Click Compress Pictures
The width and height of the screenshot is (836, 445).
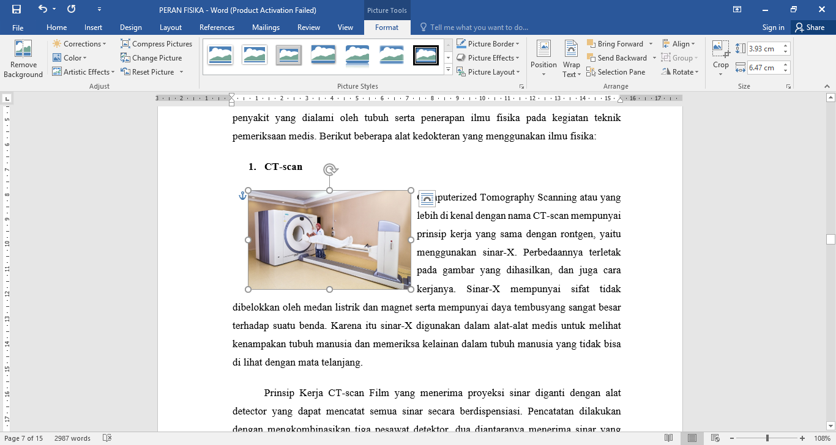pos(157,44)
